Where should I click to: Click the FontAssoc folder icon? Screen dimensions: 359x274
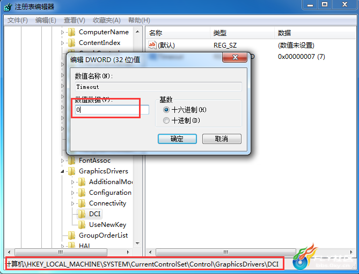pyautogui.click(x=72, y=161)
